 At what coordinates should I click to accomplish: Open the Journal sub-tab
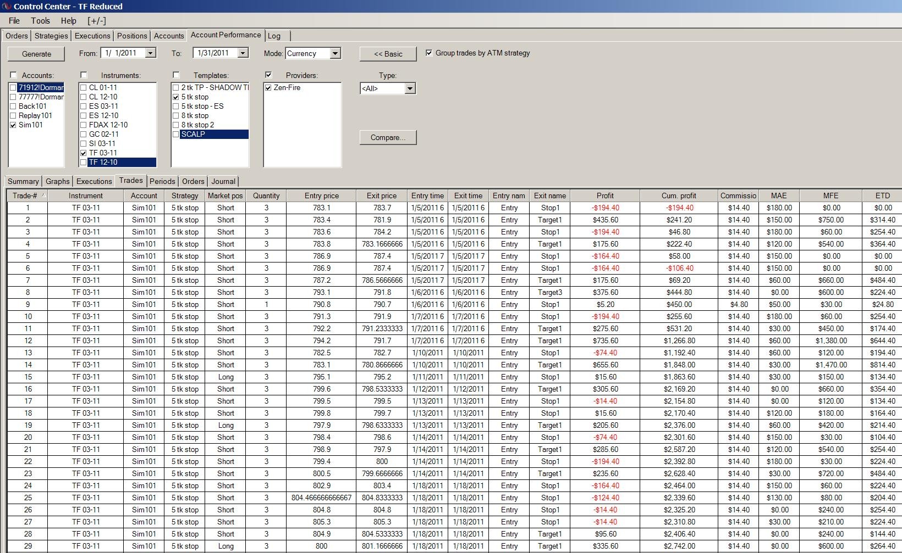(x=223, y=181)
